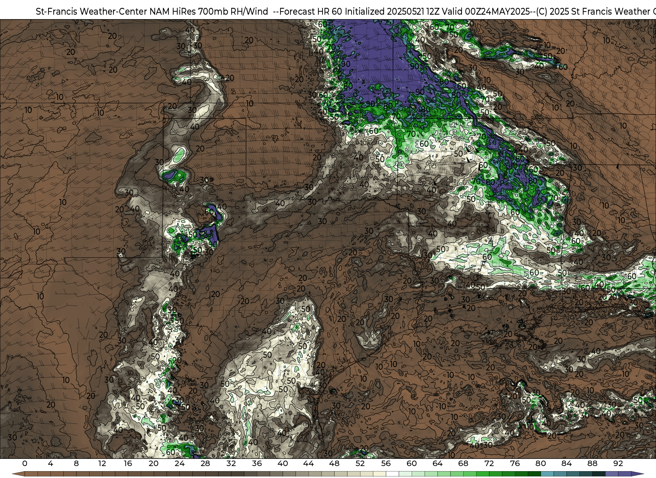Screen dimensions: 656x478
Task: Click the "88" color bar scale label
Action: (592, 463)
